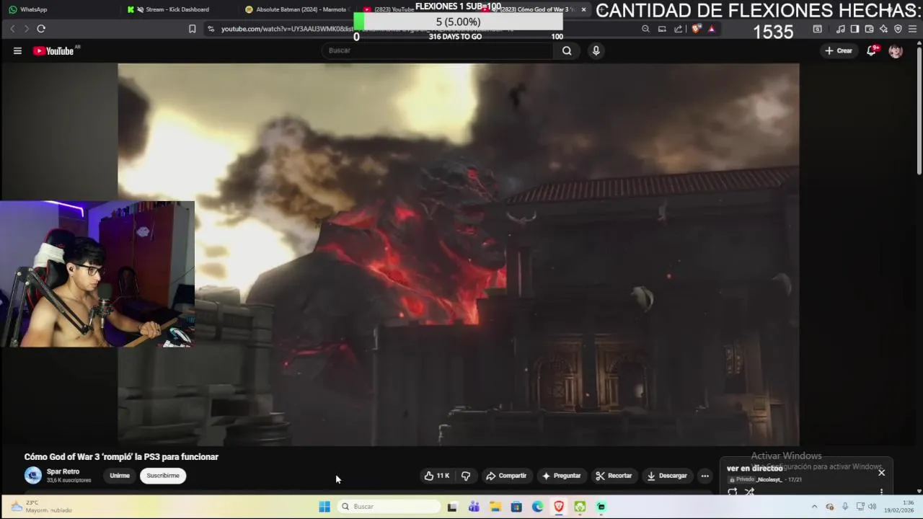Image resolution: width=923 pixels, height=519 pixels.
Task: Open the YouTube hamburger guide menu
Action: pos(17,50)
